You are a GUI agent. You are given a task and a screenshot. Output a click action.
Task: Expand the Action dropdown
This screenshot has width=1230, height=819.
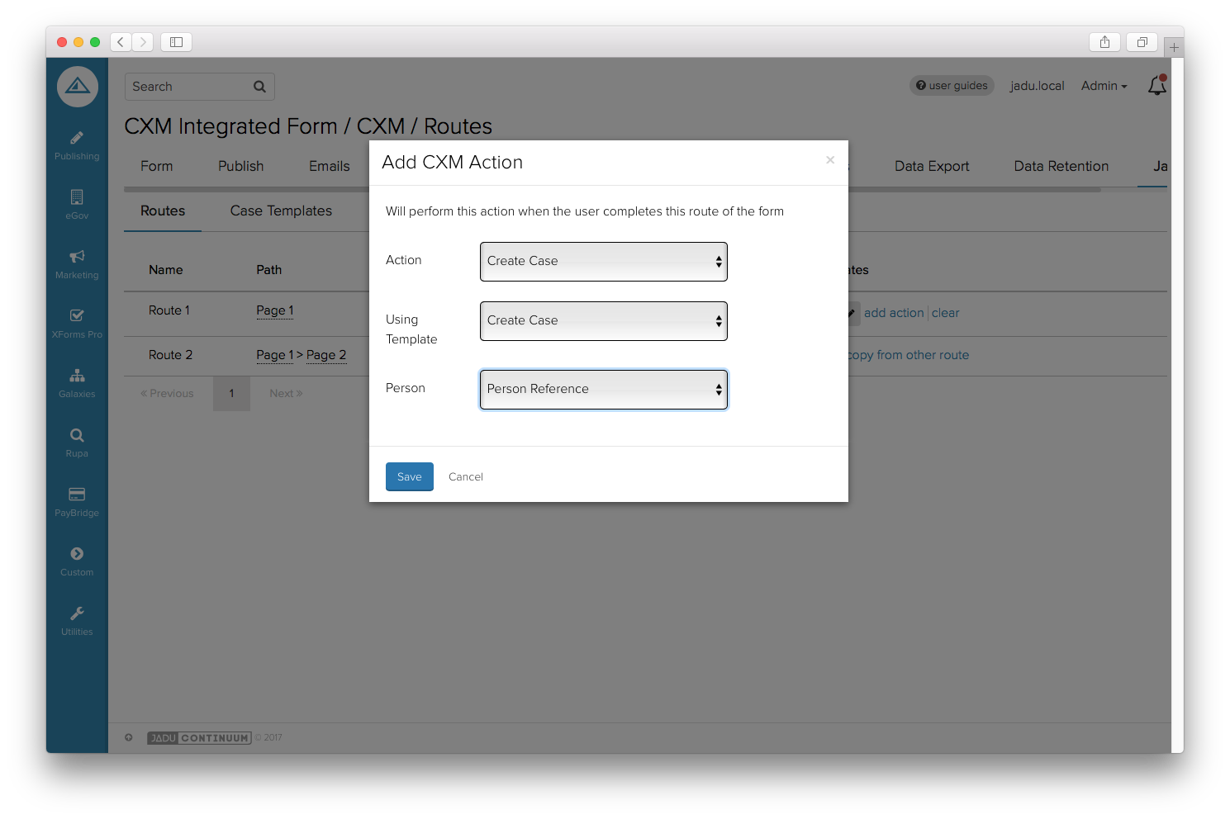[x=603, y=262]
